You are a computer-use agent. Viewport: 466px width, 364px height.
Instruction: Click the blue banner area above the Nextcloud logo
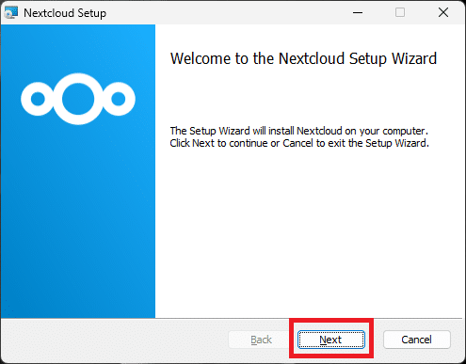(x=78, y=47)
